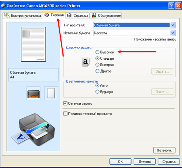Click the title bar help question icon
This screenshot has width=182, height=168.
(x=171, y=6)
